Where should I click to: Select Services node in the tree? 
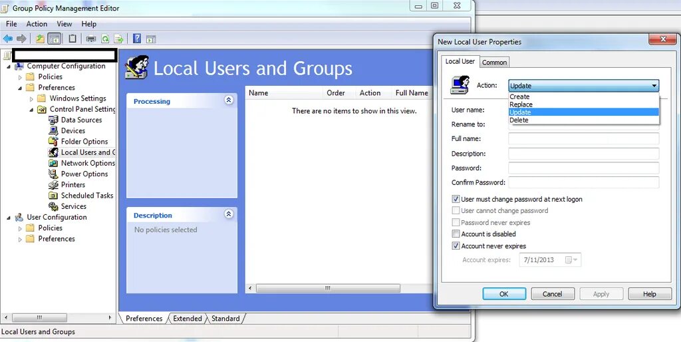click(73, 206)
